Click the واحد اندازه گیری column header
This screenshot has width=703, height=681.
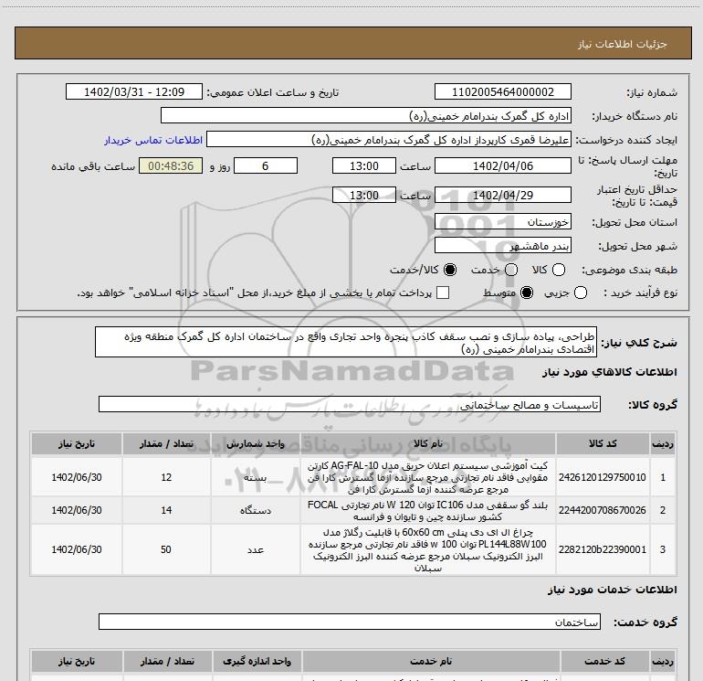click(257, 661)
